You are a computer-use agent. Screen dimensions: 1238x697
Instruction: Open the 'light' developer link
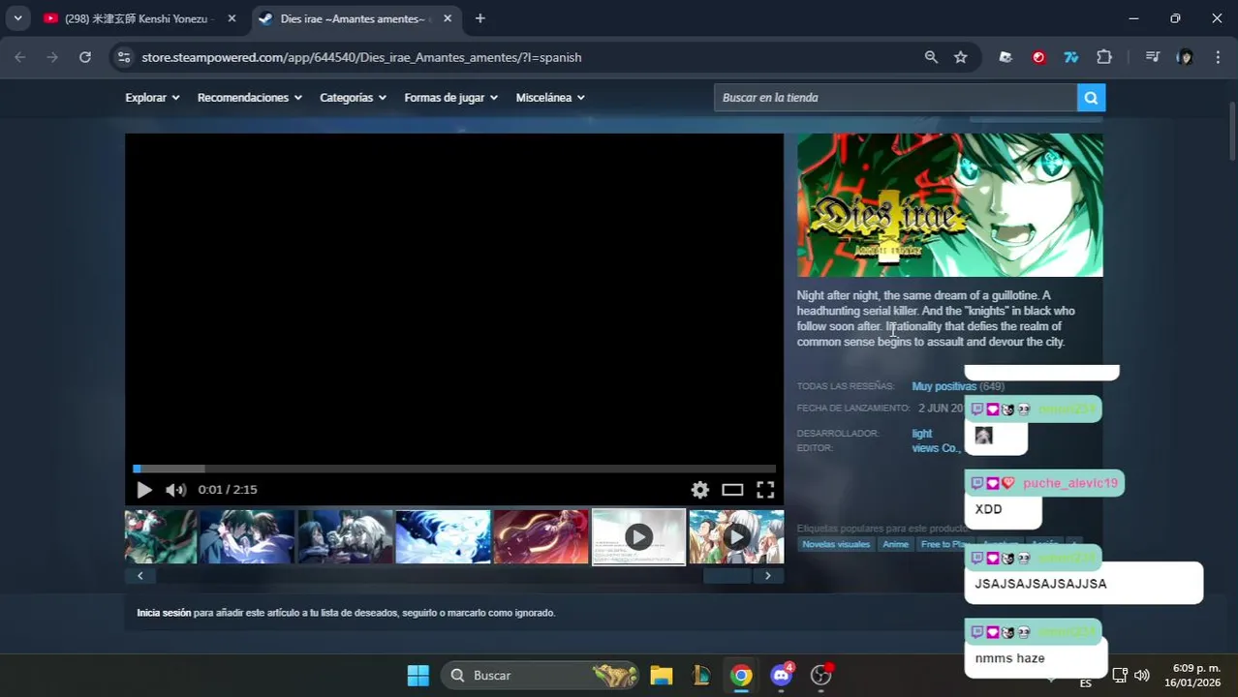[921, 434]
